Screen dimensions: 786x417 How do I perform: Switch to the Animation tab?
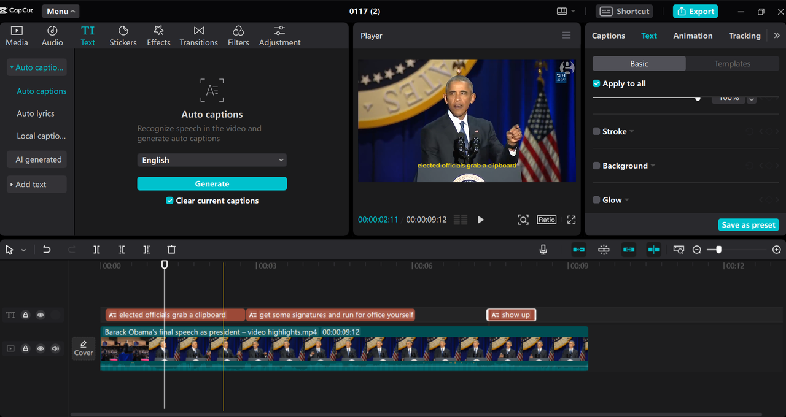pos(693,36)
